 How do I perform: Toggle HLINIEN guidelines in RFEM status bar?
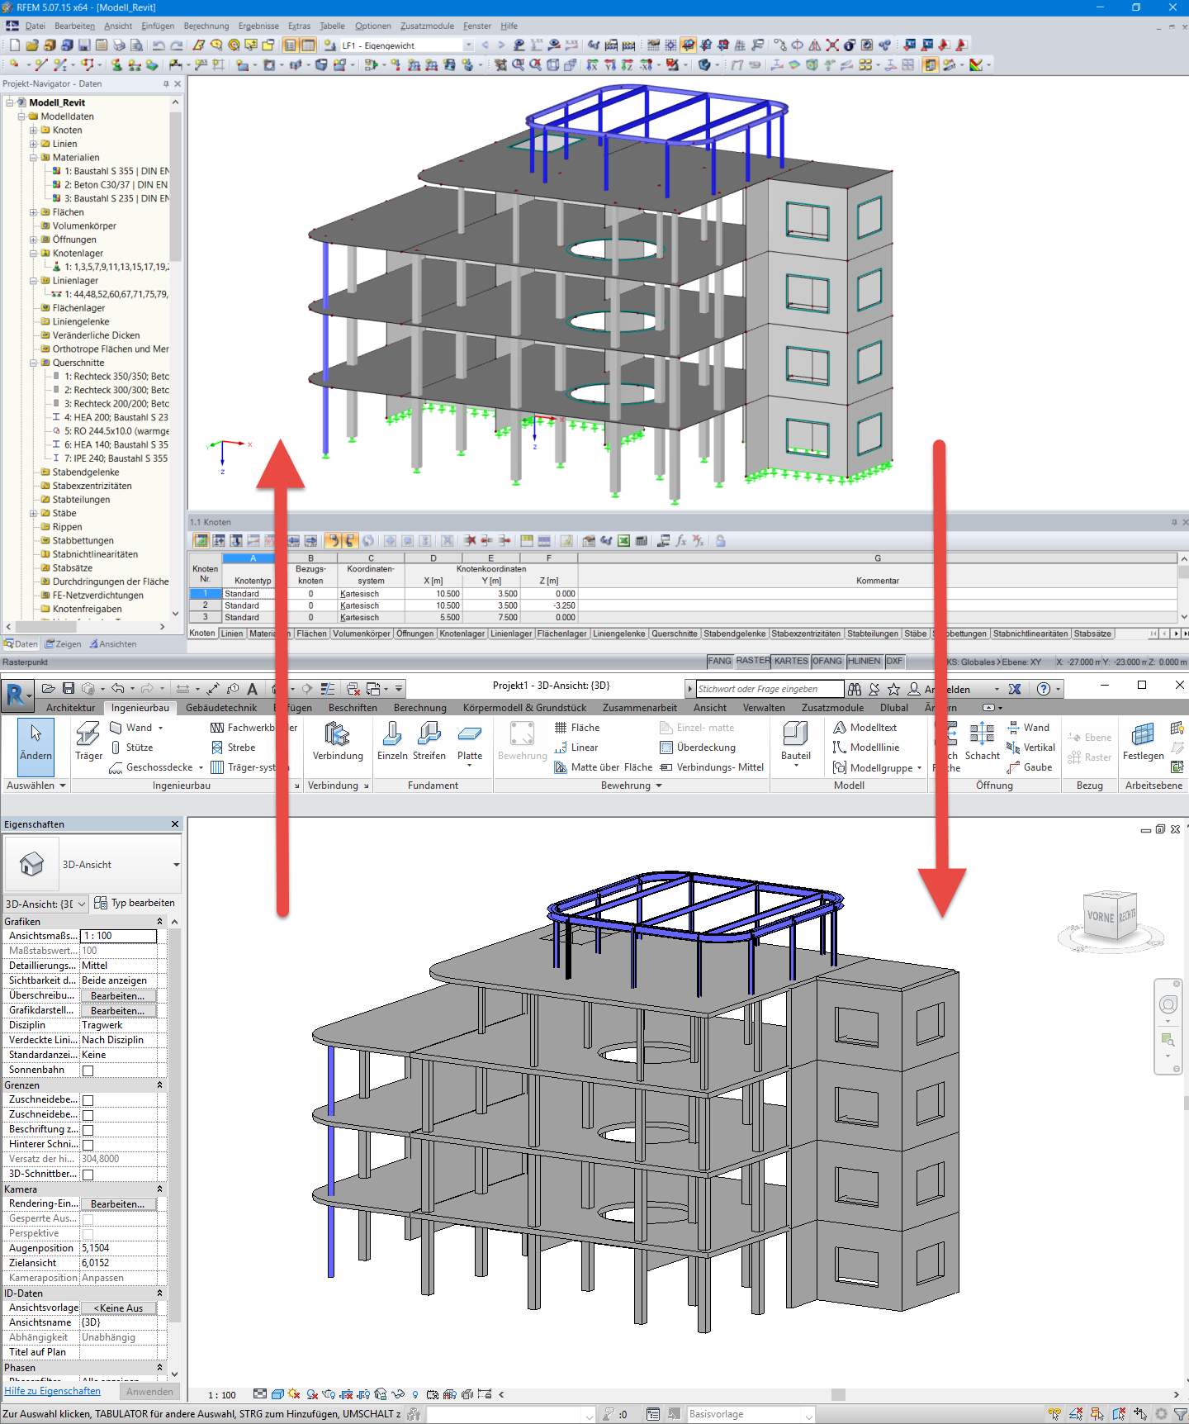864,661
